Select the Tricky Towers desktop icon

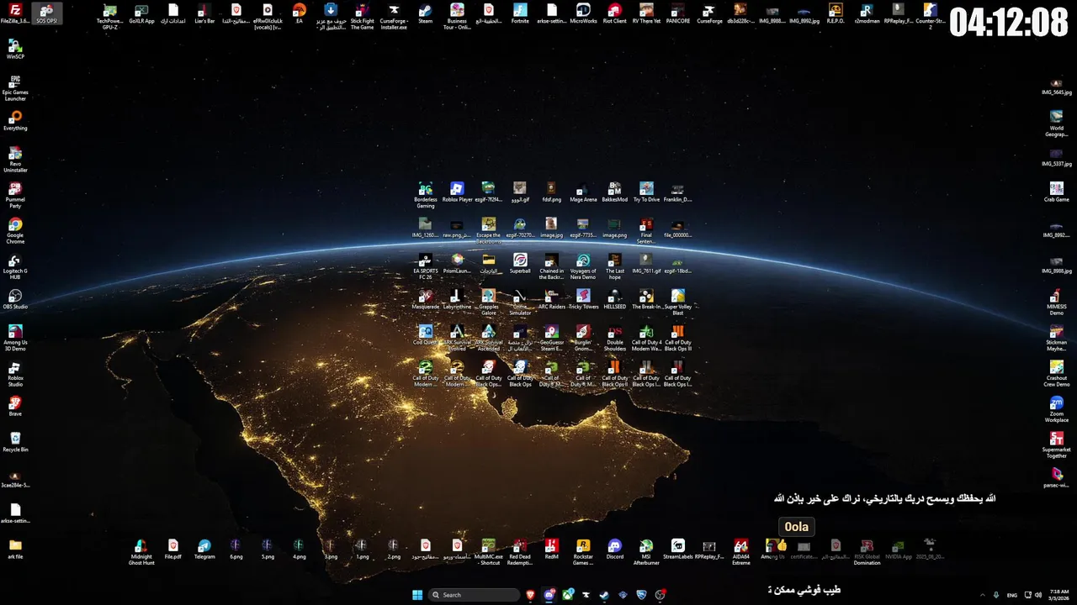[583, 300]
